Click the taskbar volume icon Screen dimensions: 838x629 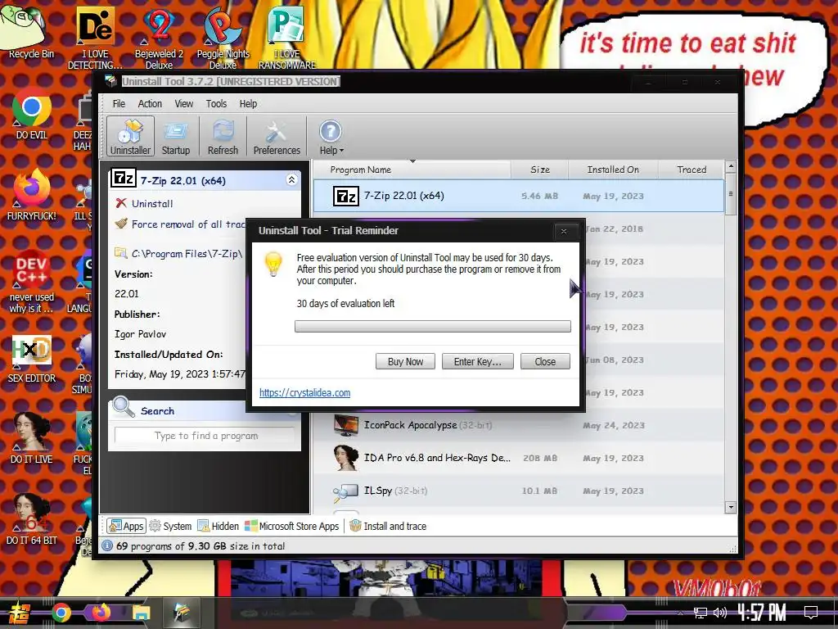click(x=720, y=613)
